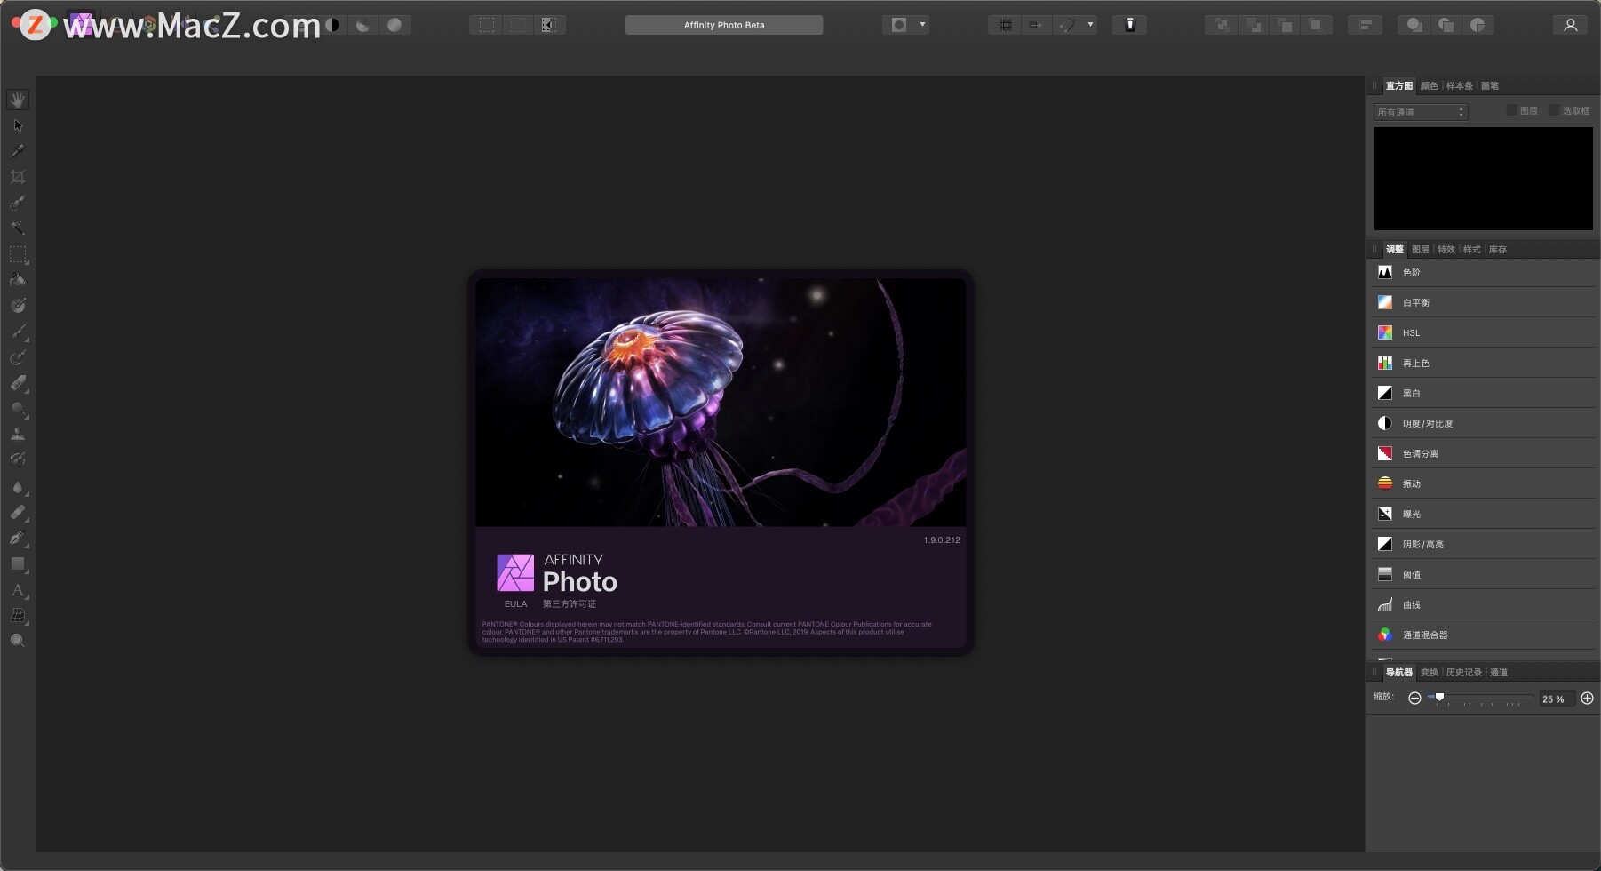Switch to the 样式 tab
The image size is (1601, 871).
[1472, 250]
